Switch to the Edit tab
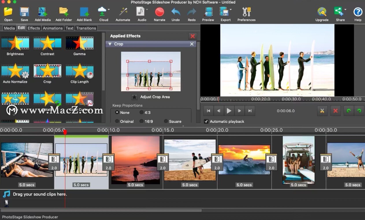 coord(21,28)
